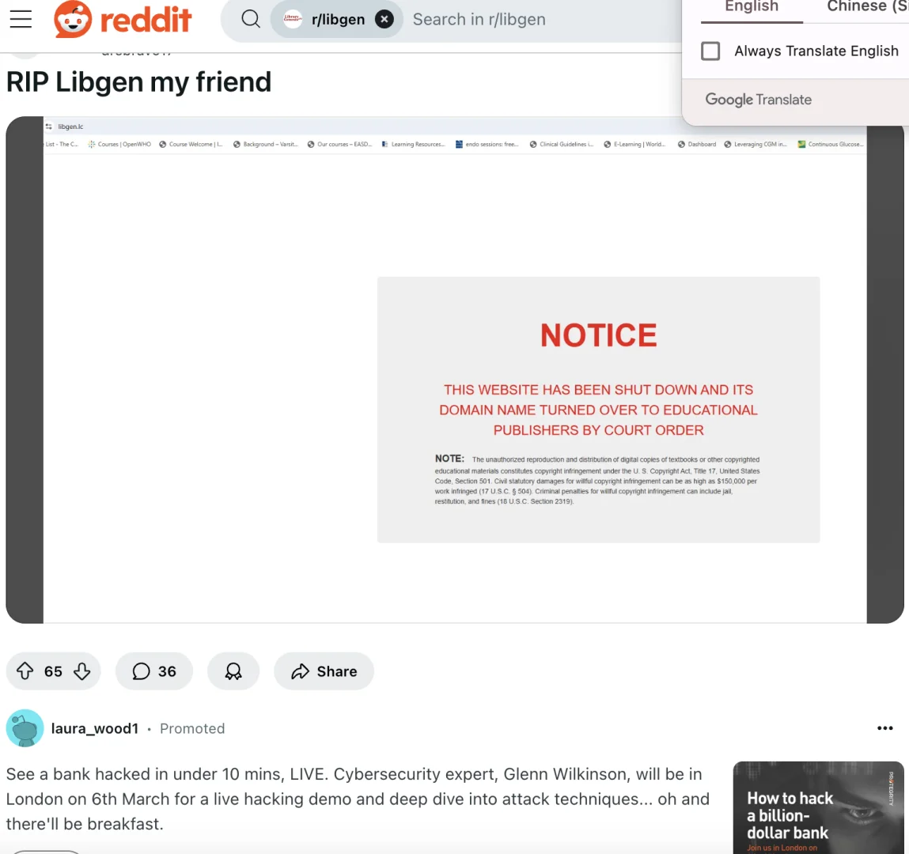This screenshot has width=909, height=854.
Task: Open the bank hacked promoted ad text
Action: [358, 799]
